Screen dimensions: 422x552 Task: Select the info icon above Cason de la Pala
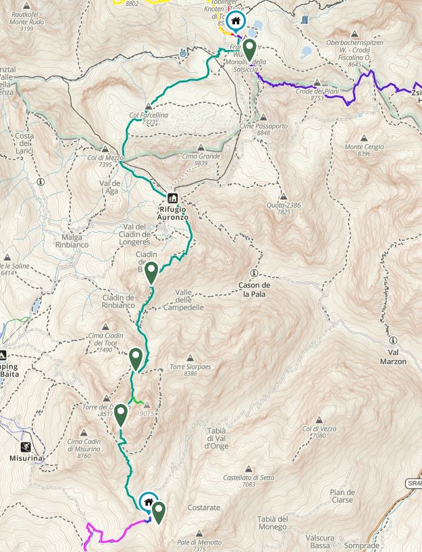coord(254,273)
